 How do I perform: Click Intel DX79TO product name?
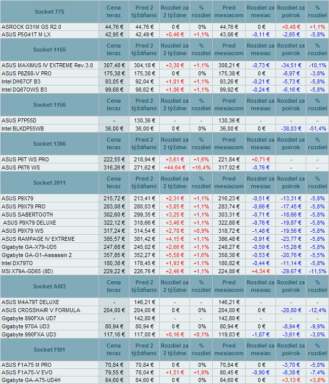pyautogui.click(x=17, y=263)
